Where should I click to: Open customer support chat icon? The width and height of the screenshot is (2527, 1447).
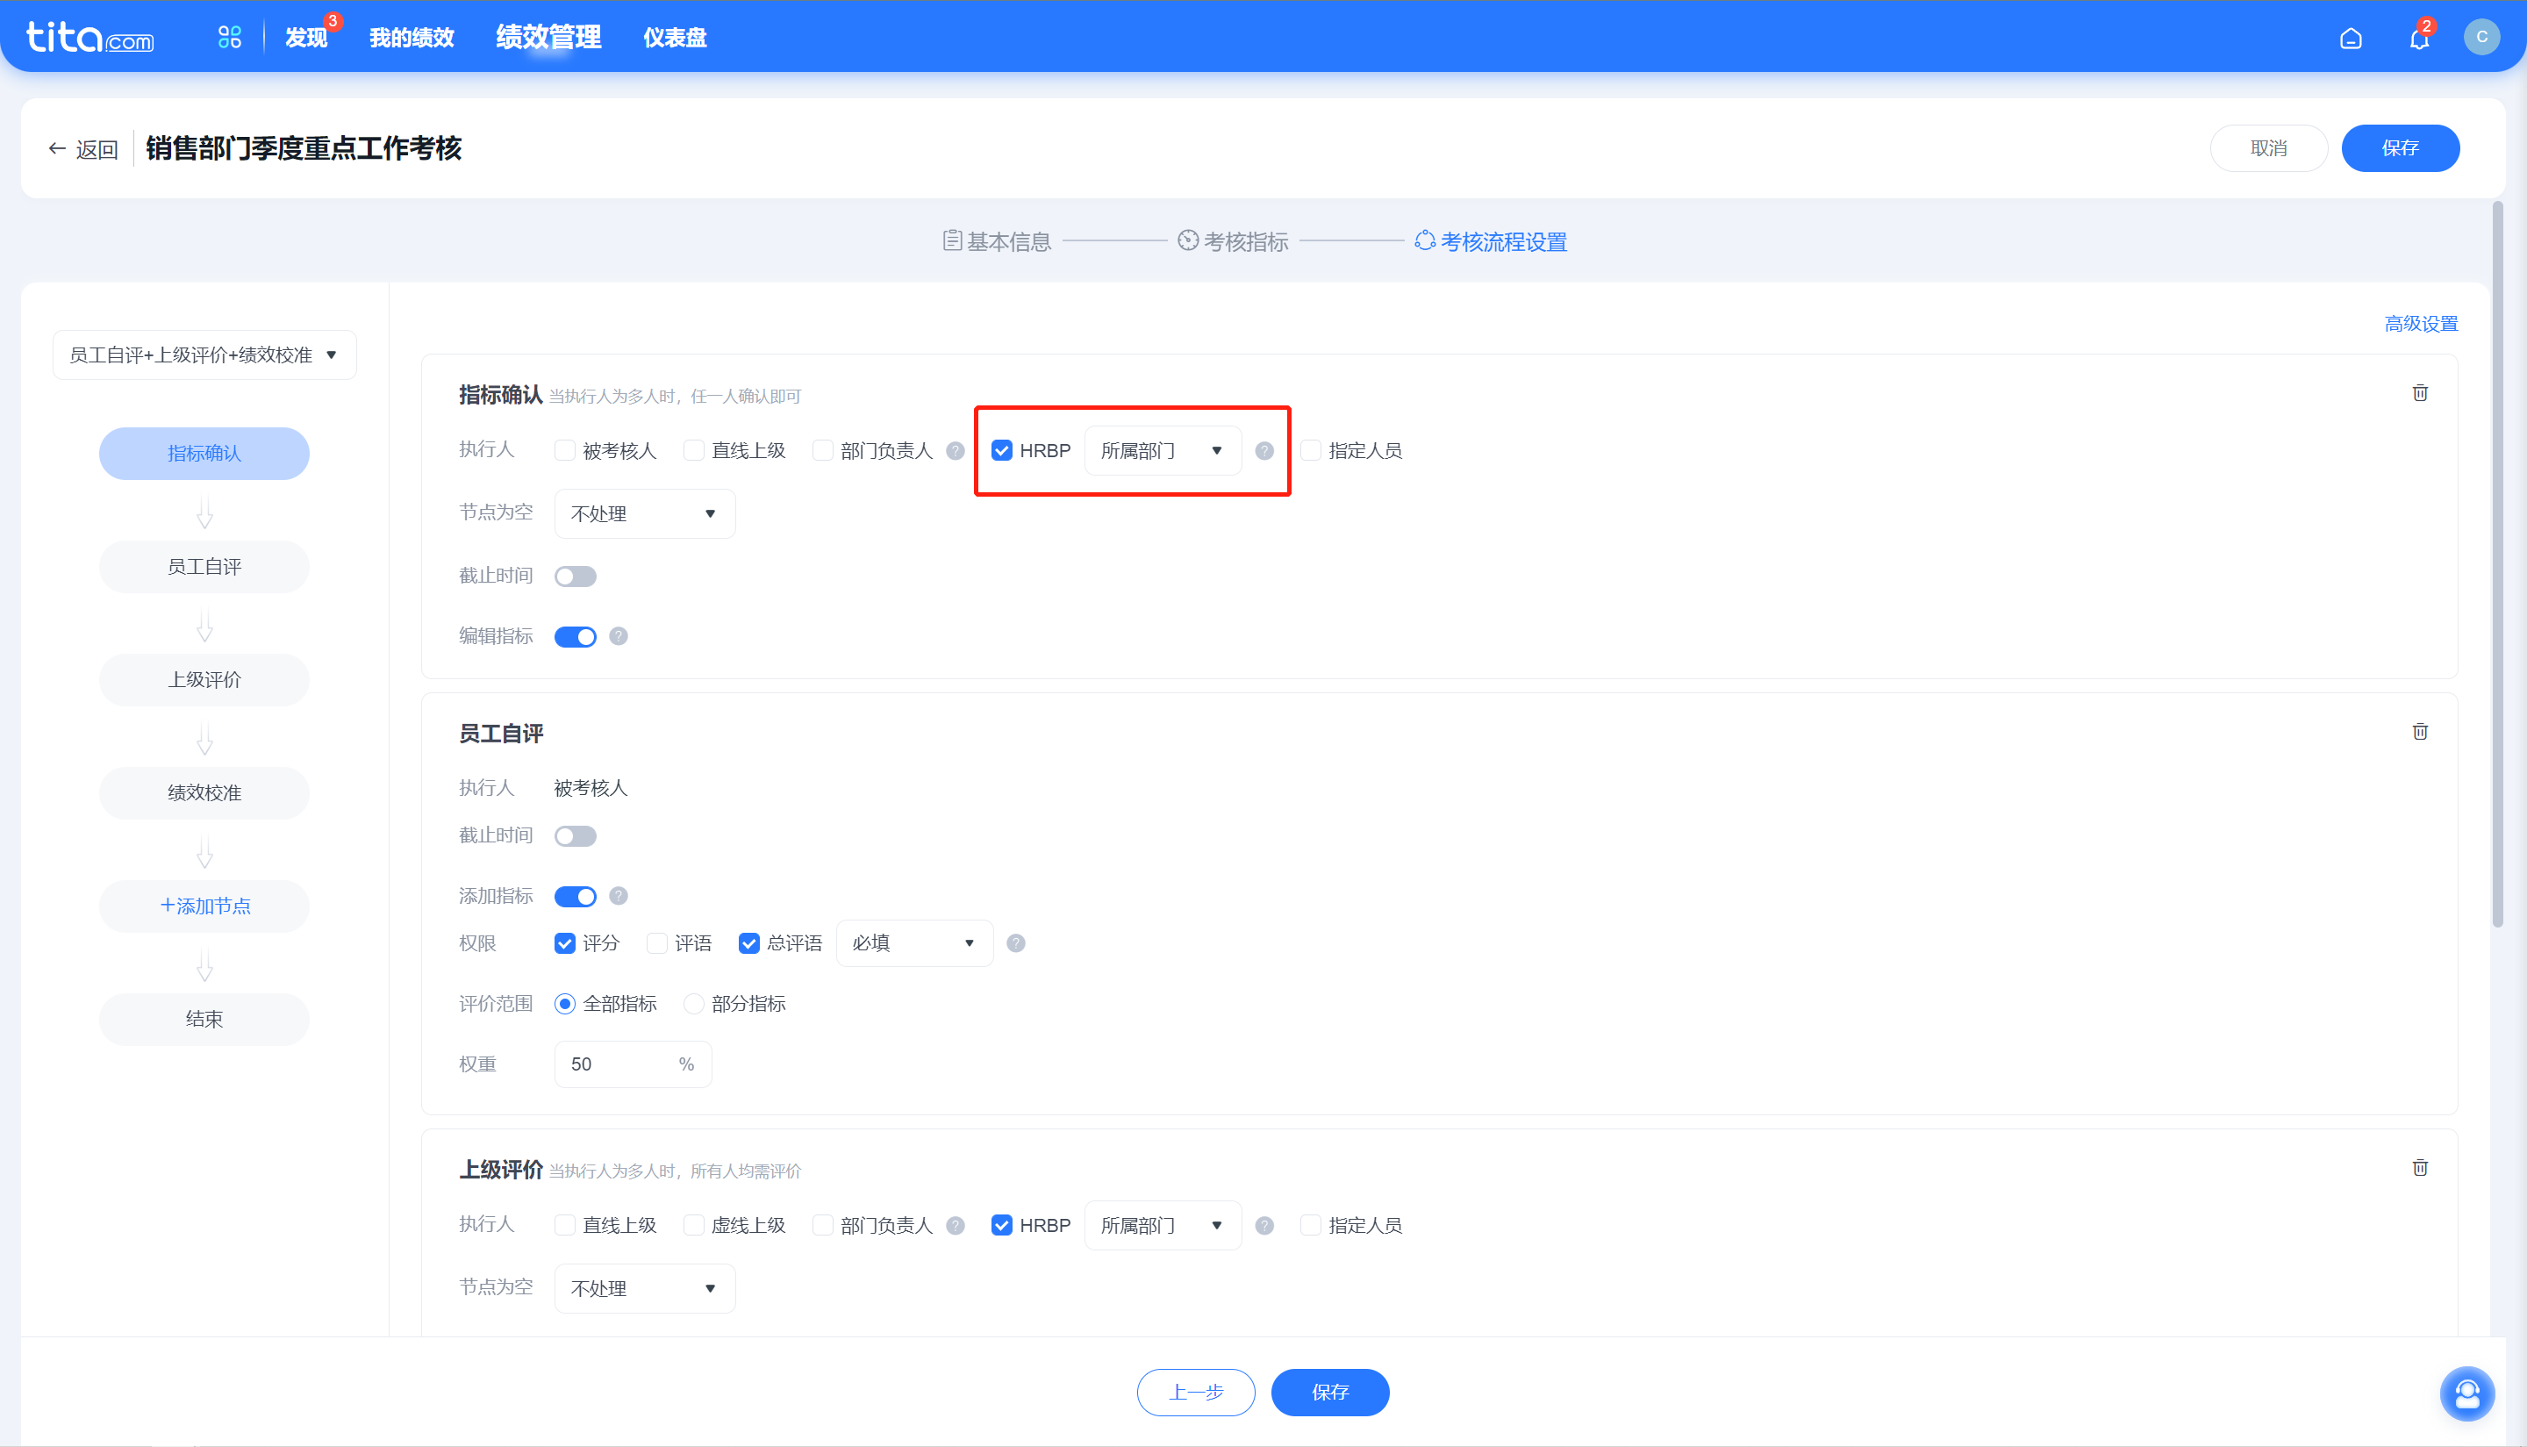click(x=2466, y=1393)
